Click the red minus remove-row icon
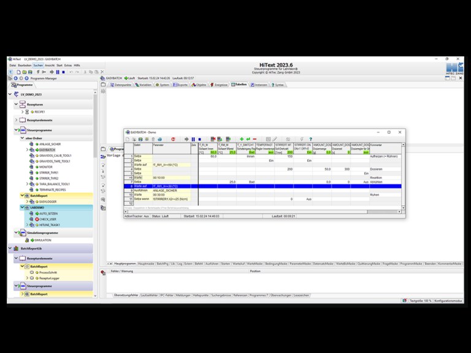471x353 pixels. click(255, 139)
